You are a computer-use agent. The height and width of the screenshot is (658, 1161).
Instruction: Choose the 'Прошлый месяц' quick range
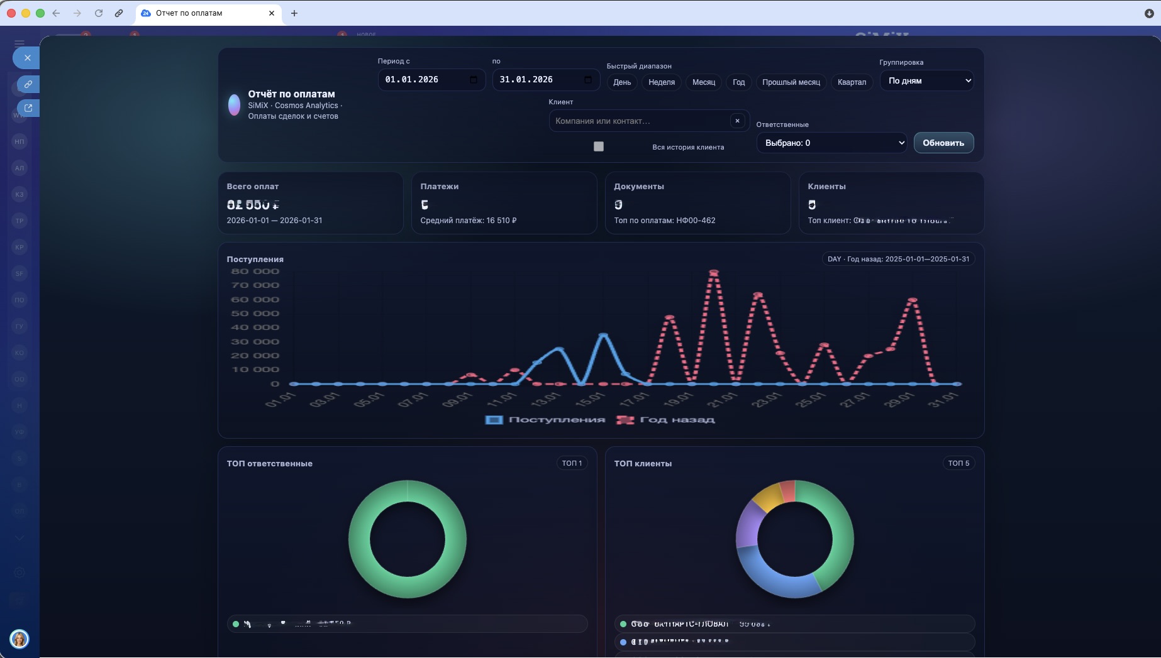[x=791, y=82]
